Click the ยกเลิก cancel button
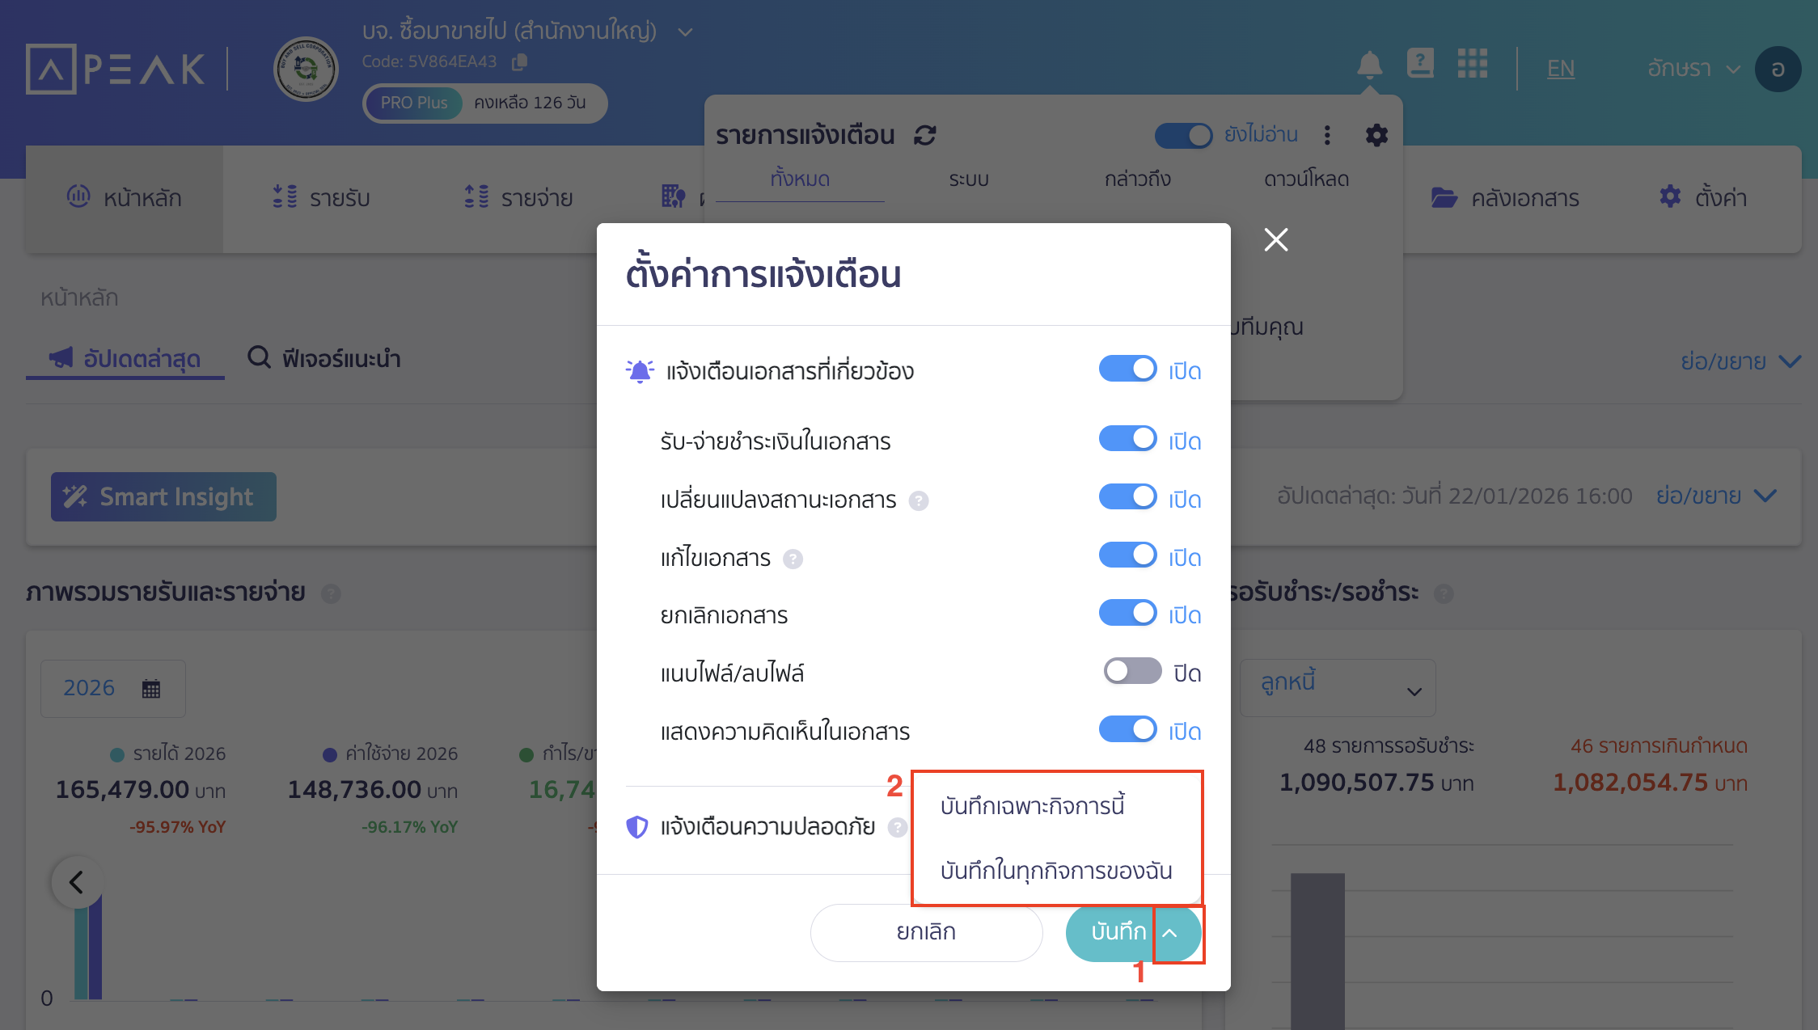This screenshot has width=1818, height=1030. (x=925, y=932)
